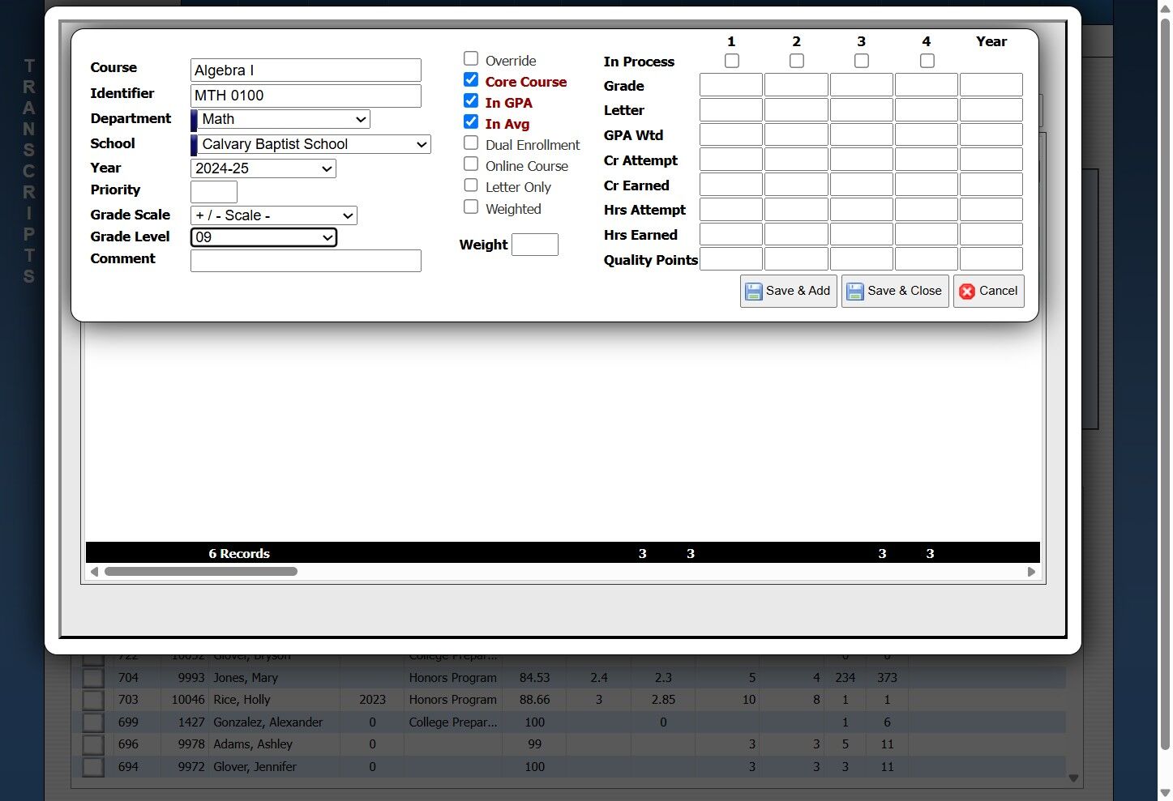Screen dimensions: 1173x801
Task: Uncheck the Core Course checkbox
Action: coord(471,79)
